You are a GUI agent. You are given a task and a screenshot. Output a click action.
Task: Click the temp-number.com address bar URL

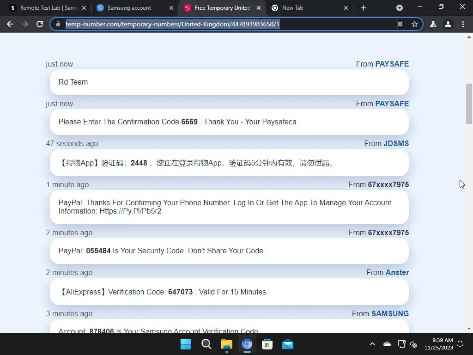(173, 24)
